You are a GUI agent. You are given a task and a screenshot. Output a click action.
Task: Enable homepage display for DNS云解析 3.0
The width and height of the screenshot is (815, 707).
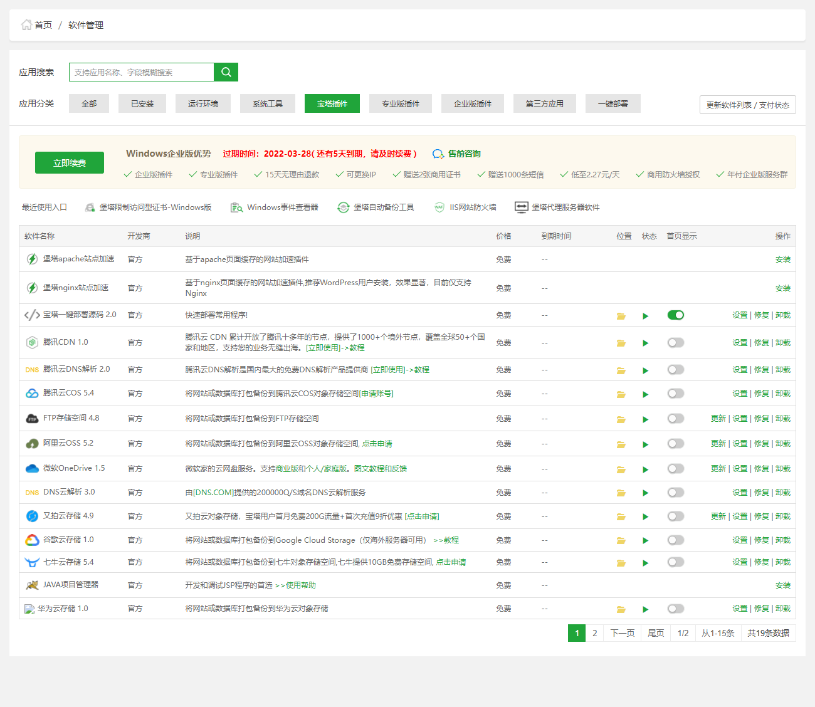pos(676,493)
